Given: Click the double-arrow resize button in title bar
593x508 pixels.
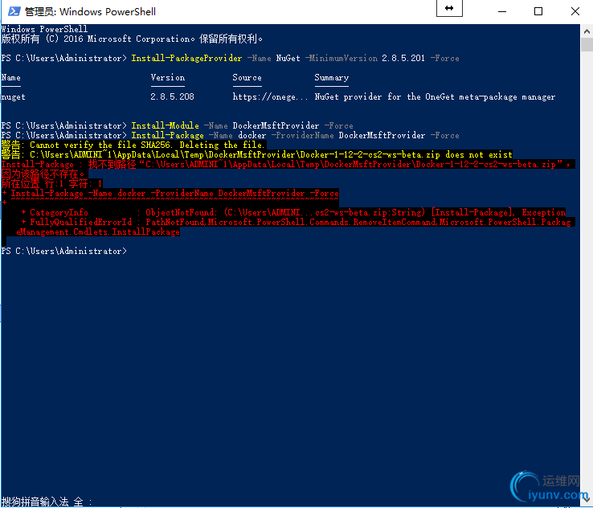Looking at the screenshot, I should (449, 8).
